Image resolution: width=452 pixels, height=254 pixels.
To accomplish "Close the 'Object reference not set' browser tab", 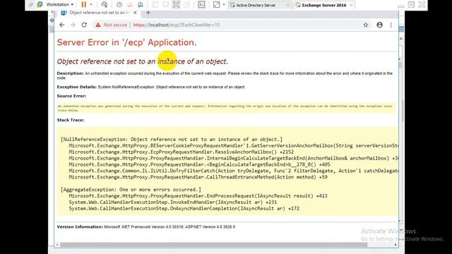I will pos(135,13).
